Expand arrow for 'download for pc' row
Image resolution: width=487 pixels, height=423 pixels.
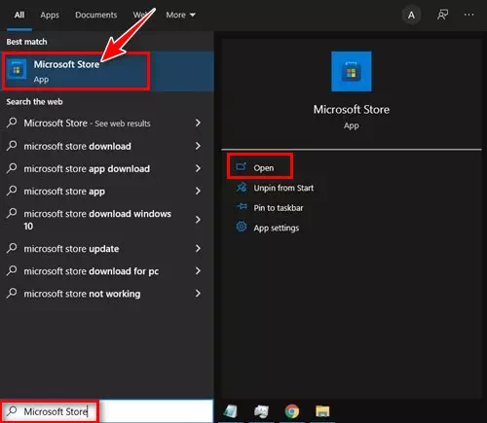pyautogui.click(x=198, y=270)
